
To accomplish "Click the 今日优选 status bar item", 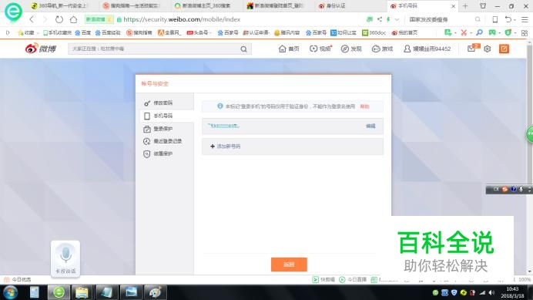I will pos(18,280).
